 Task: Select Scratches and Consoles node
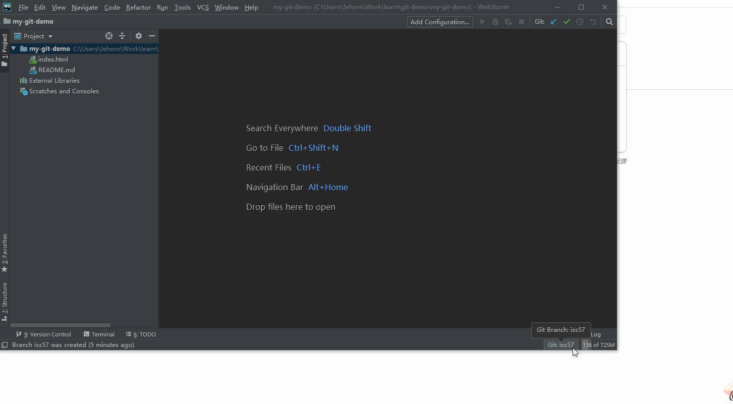tap(64, 91)
